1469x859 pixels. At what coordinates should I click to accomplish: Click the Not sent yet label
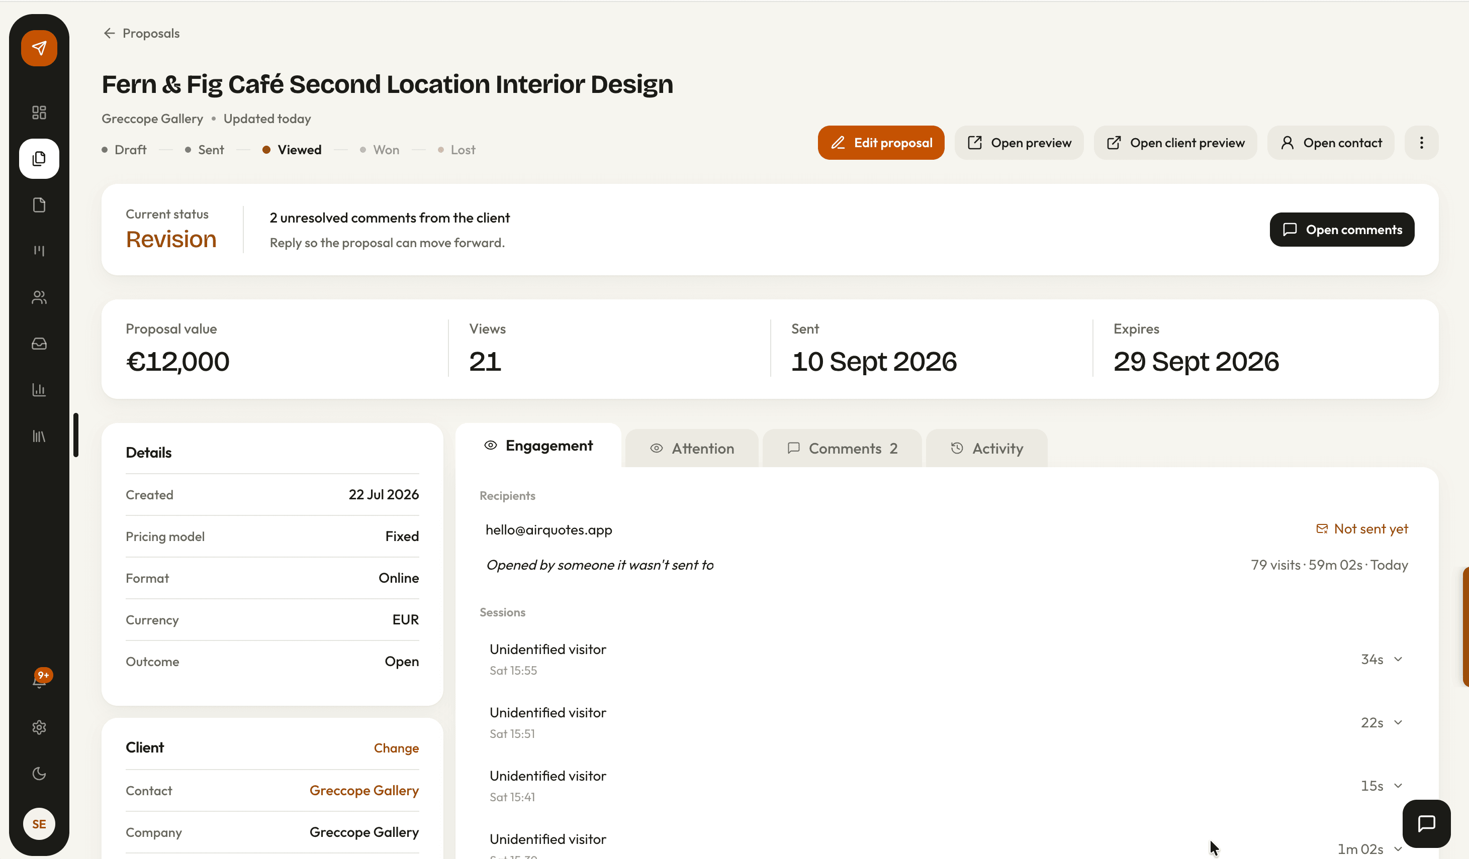(1362, 529)
